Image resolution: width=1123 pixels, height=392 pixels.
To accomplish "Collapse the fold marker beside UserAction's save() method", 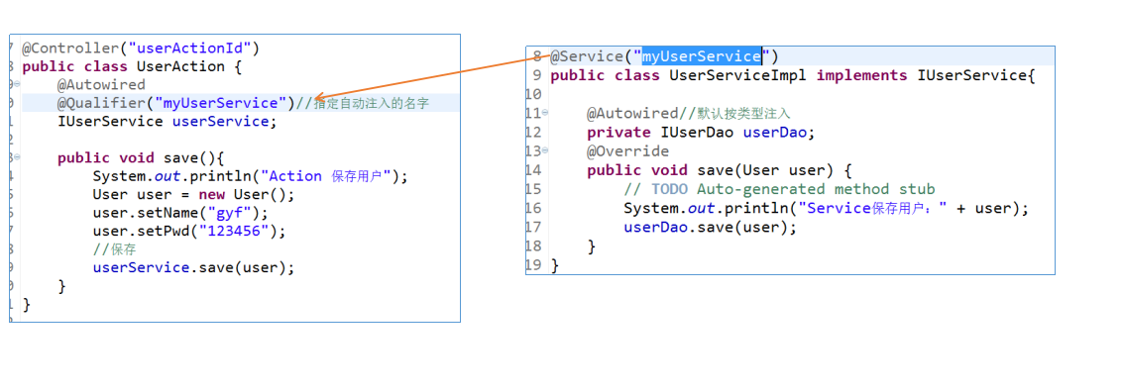I will point(17,158).
